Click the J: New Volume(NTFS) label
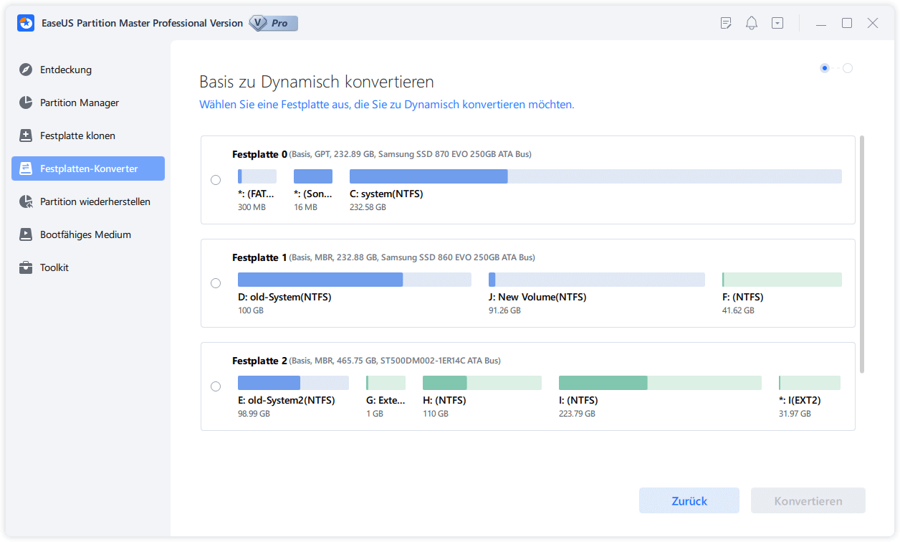 537,297
